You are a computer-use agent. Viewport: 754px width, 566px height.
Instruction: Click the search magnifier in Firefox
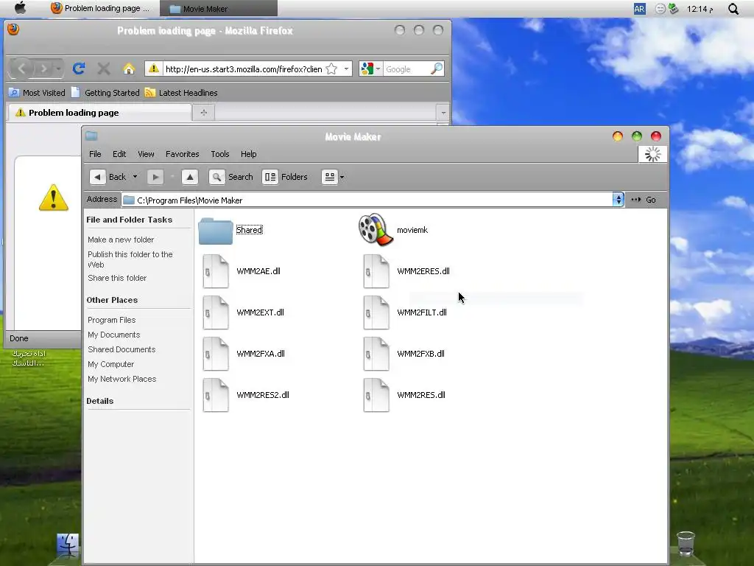[x=437, y=69]
